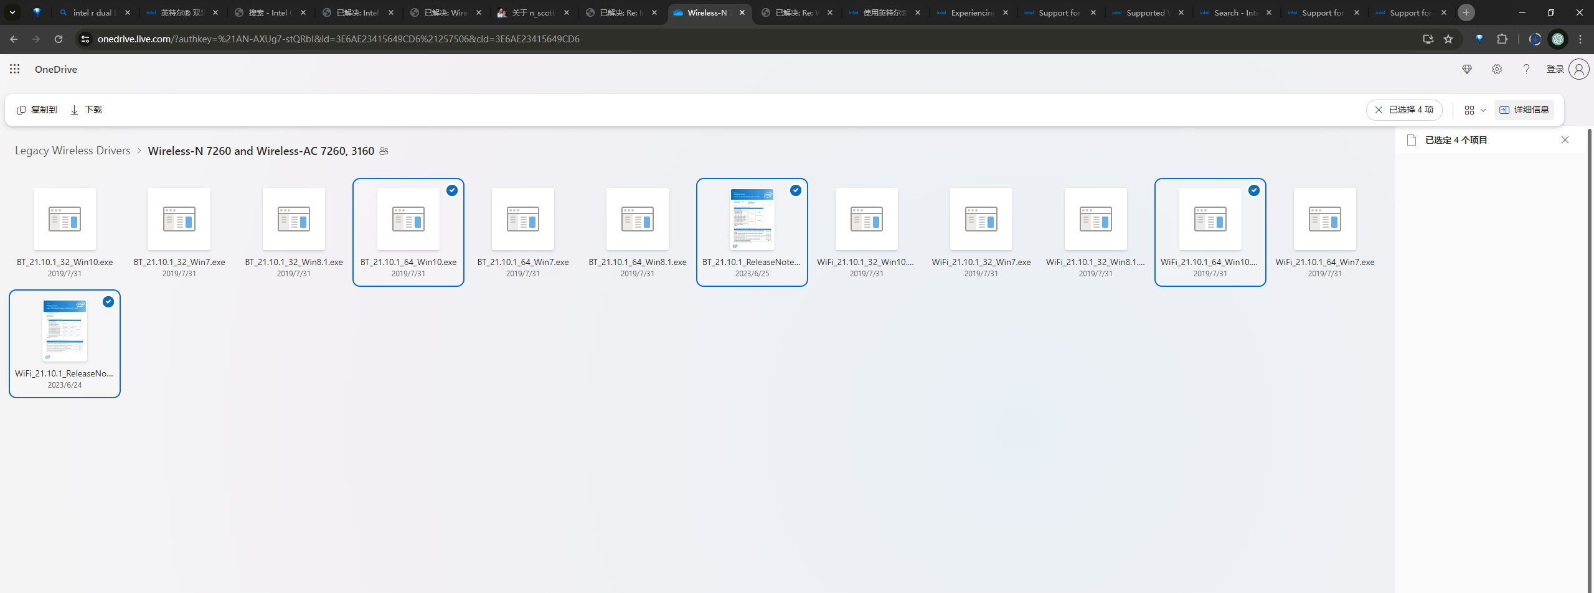The width and height of the screenshot is (1594, 593).
Task: Open the browser three-dot menu
Action: (1580, 39)
